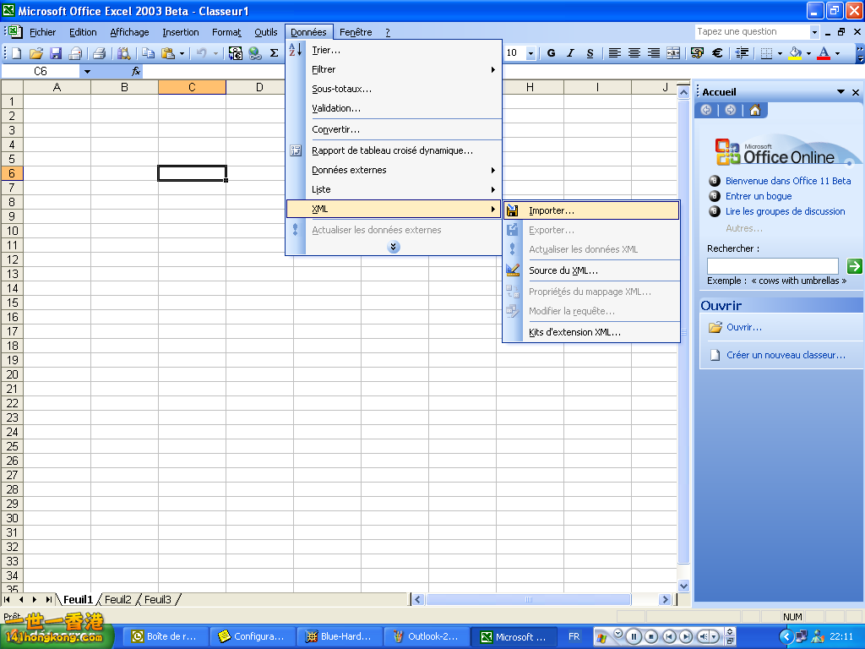
Task: Click the AutoSum sigma icon
Action: coord(274,53)
